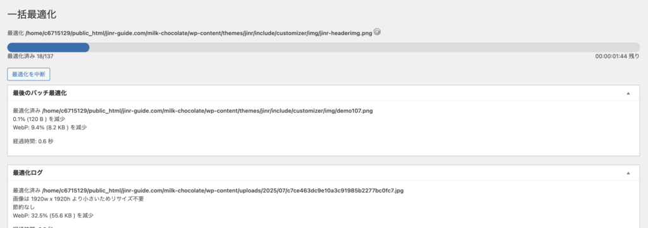648x228 pixels.
Task: Collapse the 最適化ログ panel arrow
Action: (x=628, y=173)
